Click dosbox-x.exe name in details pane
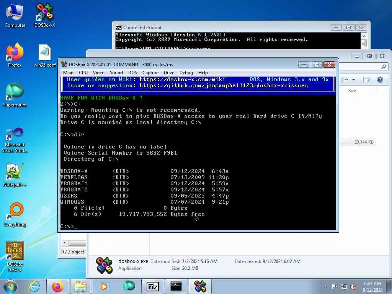The width and height of the screenshot is (392, 294). [x=133, y=261]
